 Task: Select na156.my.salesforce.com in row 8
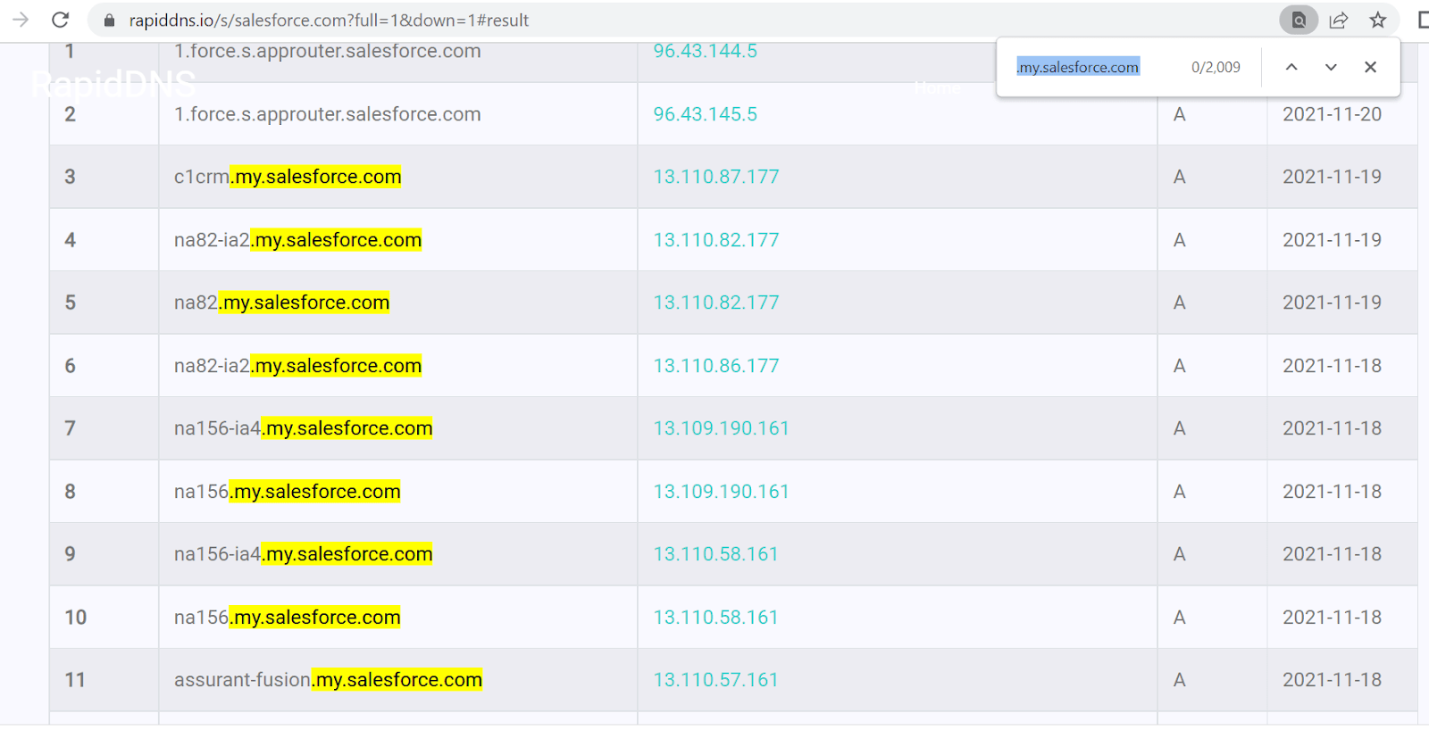click(287, 492)
